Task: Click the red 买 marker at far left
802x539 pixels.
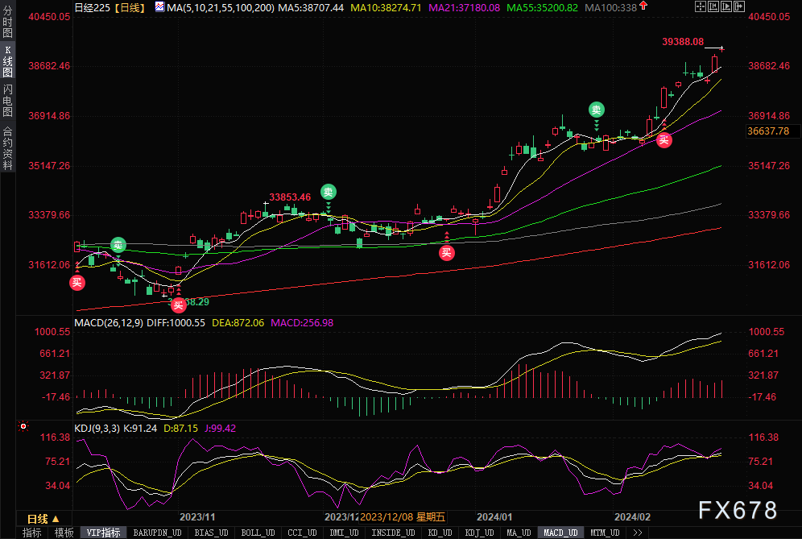Action: [77, 283]
